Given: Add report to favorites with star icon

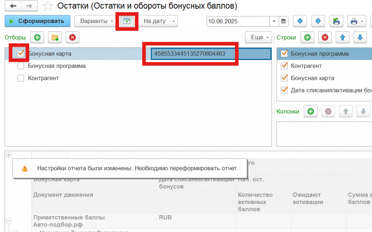Looking at the screenshot, I should (47, 6).
